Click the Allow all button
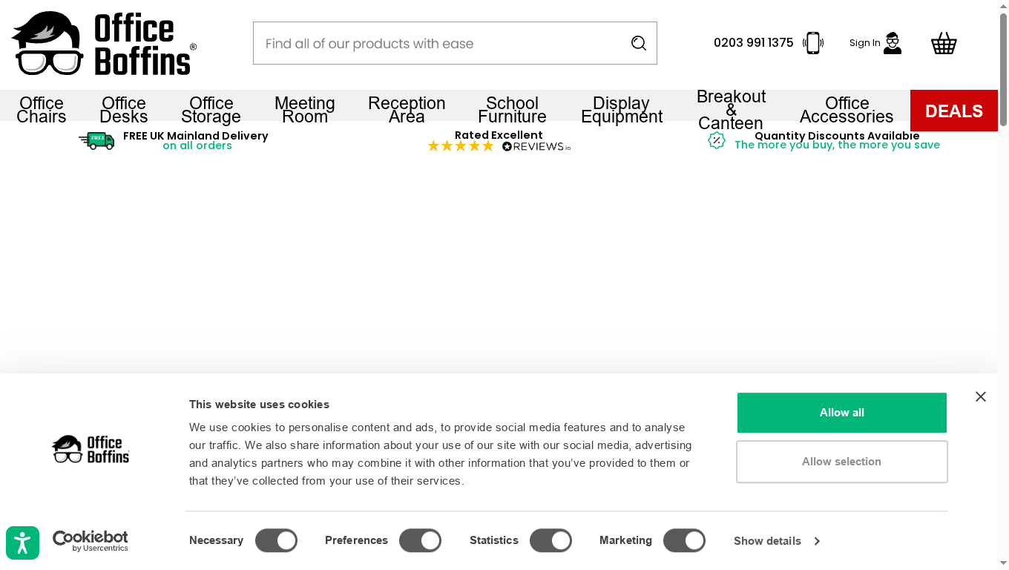 coord(841,413)
